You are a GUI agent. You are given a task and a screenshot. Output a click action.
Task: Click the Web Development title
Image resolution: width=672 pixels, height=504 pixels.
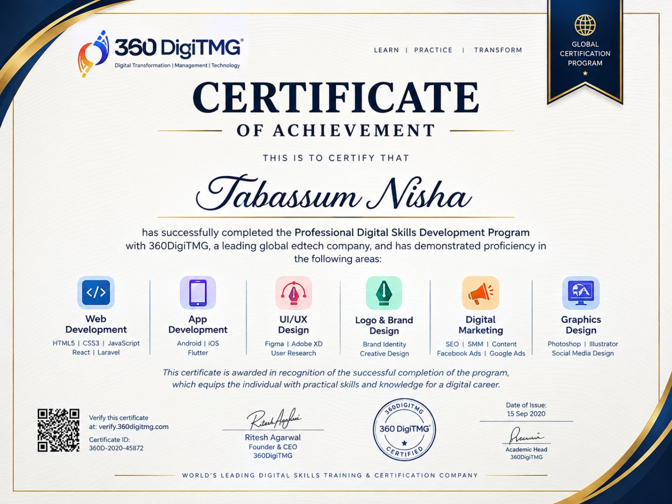[96, 324]
